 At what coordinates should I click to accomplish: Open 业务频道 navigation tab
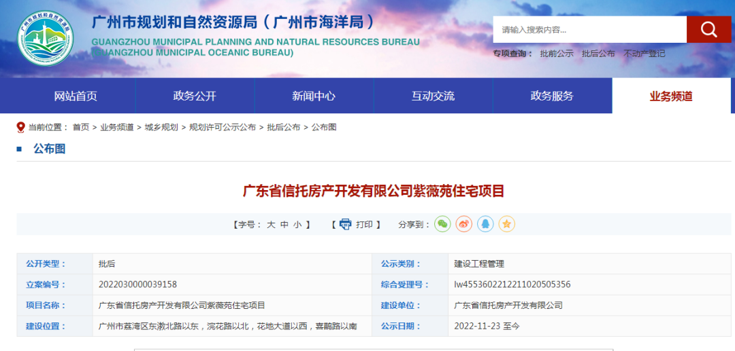(671, 96)
